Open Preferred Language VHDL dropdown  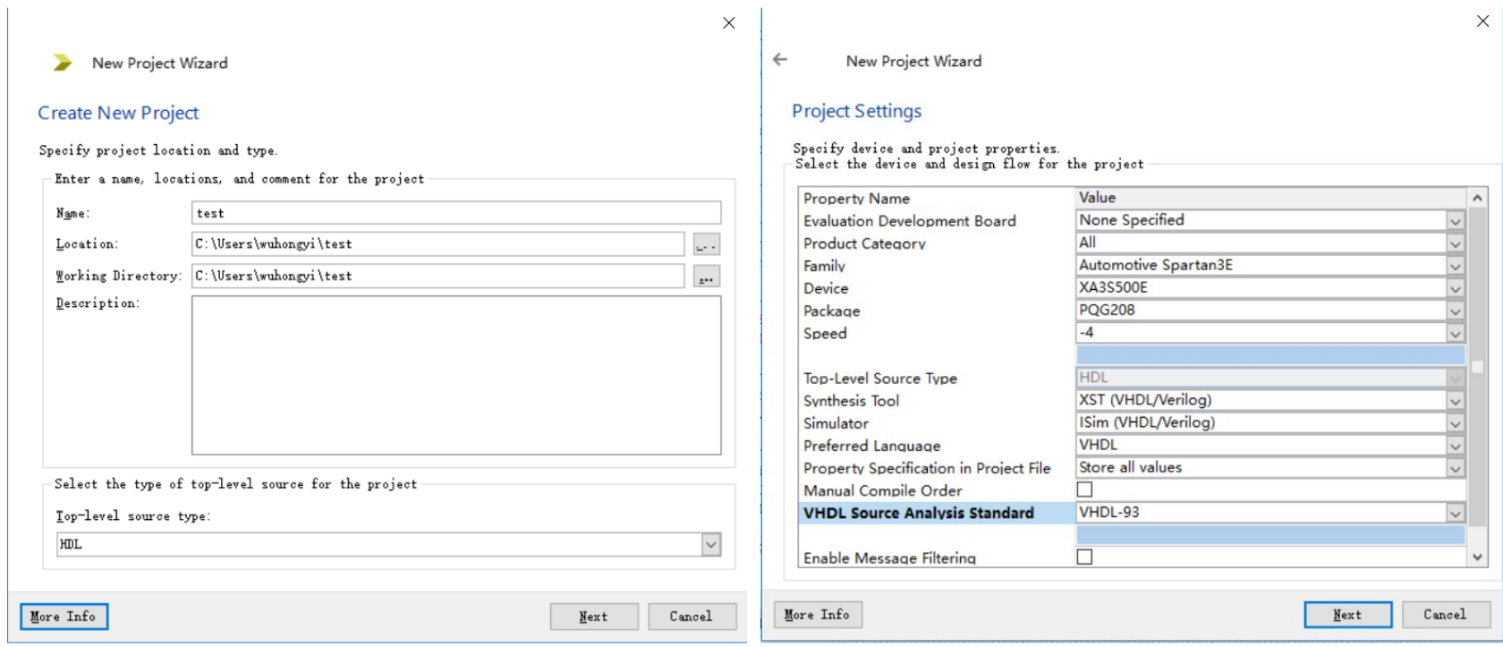pos(1456,446)
